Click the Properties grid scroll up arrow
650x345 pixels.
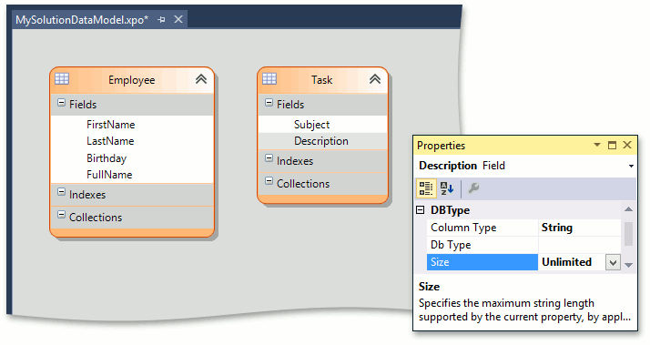[x=628, y=209]
